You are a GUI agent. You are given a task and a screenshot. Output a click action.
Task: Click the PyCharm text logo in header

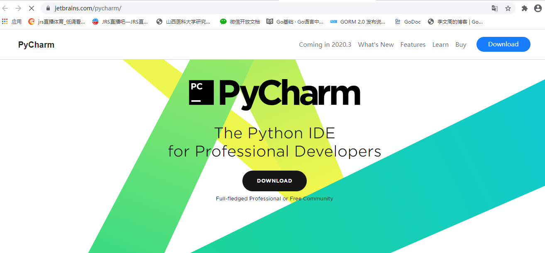(36, 45)
